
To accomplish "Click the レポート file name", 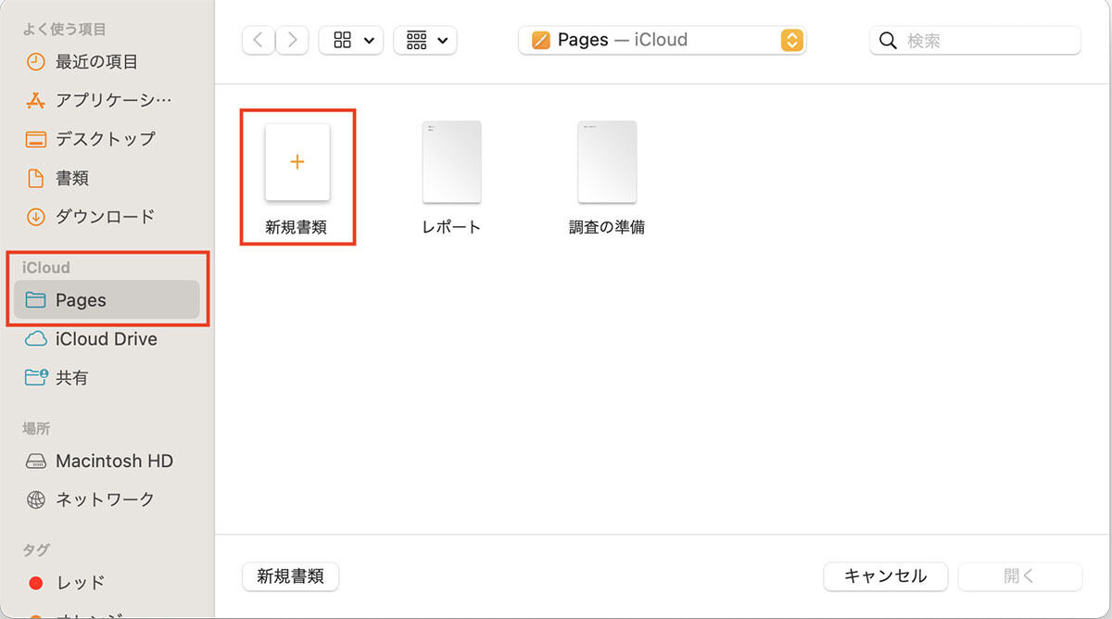I will pyautogui.click(x=451, y=227).
